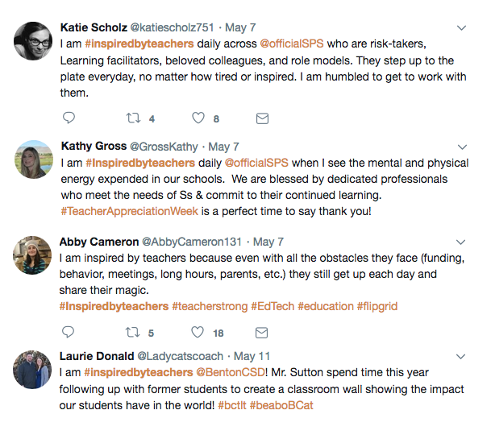491x435 pixels.
Task: Open Laurie Donald's profile picture
Action: [32, 370]
